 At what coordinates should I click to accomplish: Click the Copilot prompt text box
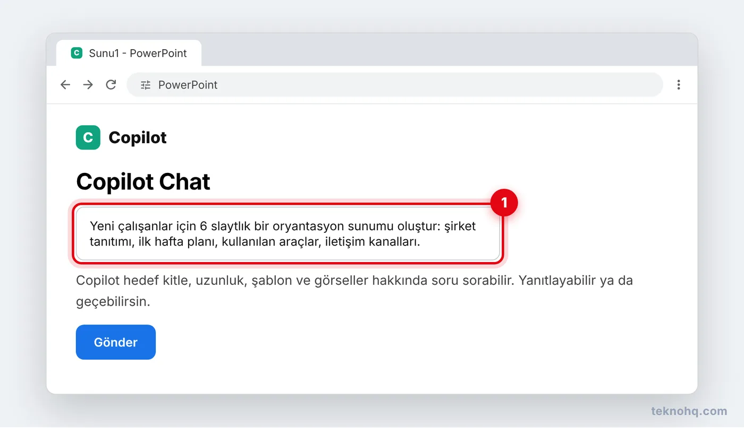(288, 234)
